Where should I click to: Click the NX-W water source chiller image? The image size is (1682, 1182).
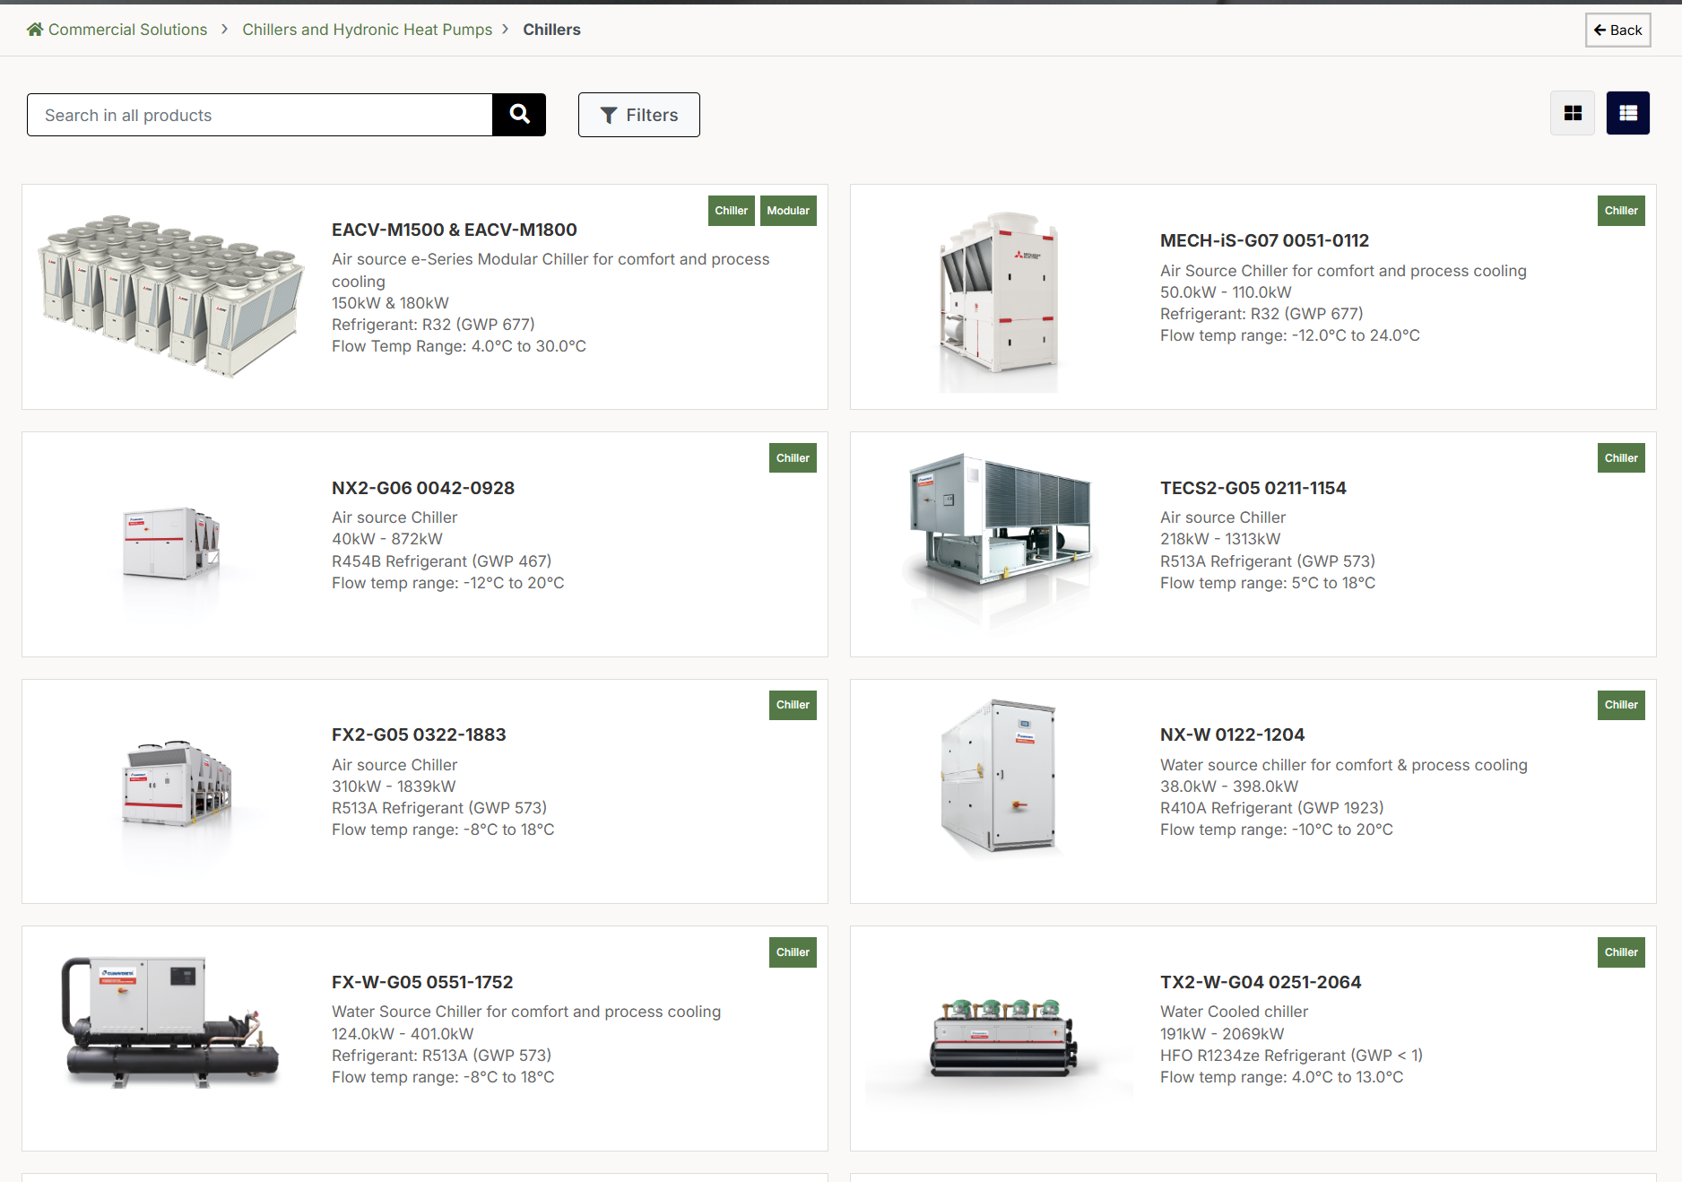pyautogui.click(x=999, y=777)
